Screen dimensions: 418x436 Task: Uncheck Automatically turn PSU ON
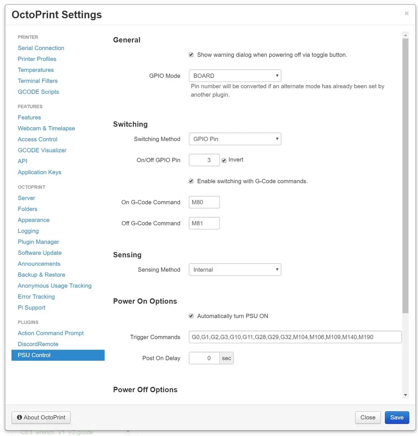click(x=191, y=316)
